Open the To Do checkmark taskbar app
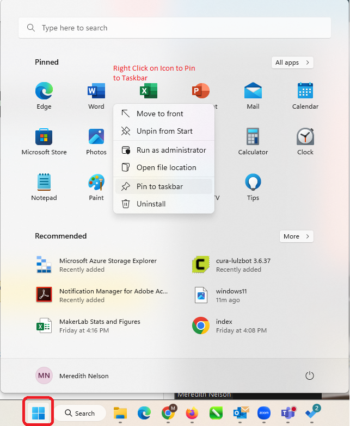This screenshot has height=426, width=350. coord(312,413)
